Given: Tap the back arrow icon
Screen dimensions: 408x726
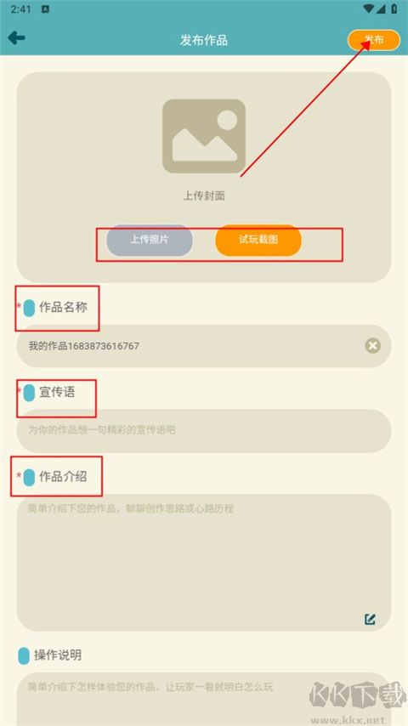Looking at the screenshot, I should click(16, 38).
